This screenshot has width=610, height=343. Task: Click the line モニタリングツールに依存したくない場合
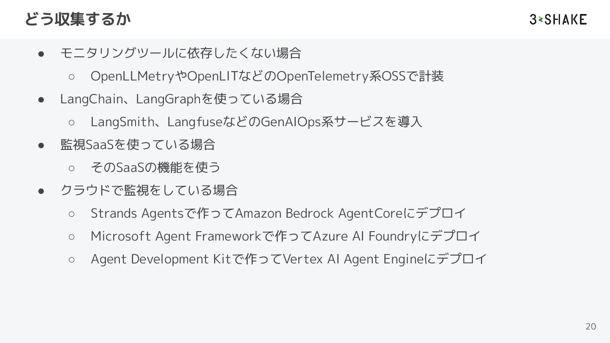pyautogui.click(x=180, y=53)
